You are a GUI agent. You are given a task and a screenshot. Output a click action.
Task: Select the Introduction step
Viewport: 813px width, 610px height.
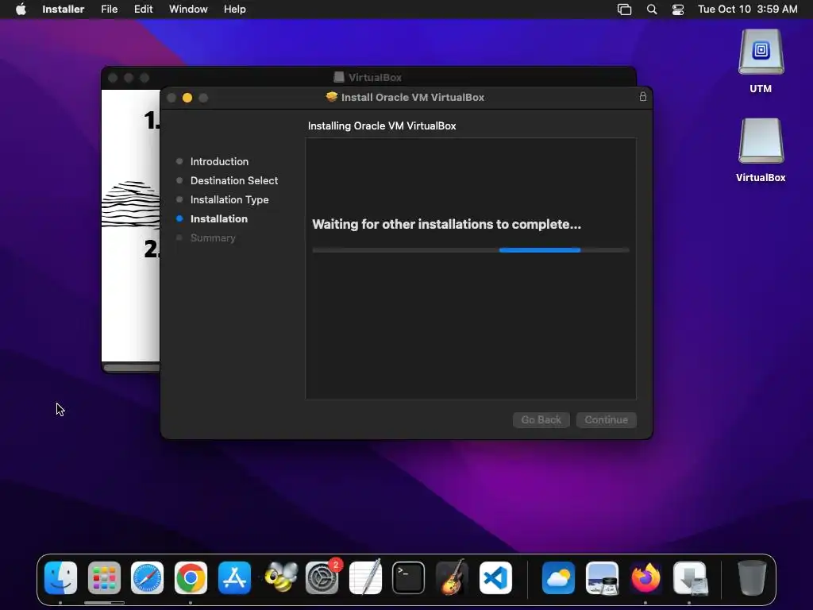(x=219, y=161)
